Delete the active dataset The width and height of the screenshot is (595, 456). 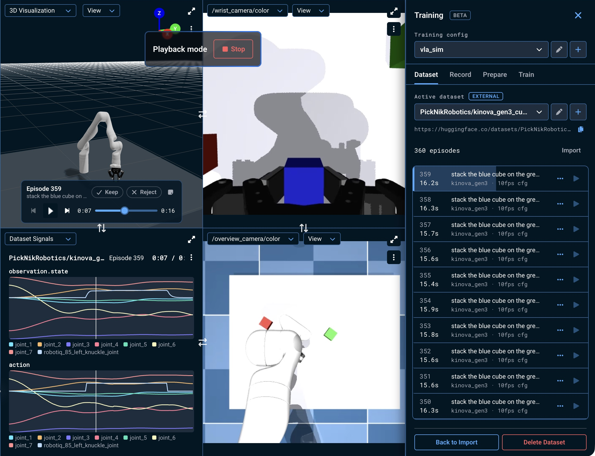(x=544, y=442)
